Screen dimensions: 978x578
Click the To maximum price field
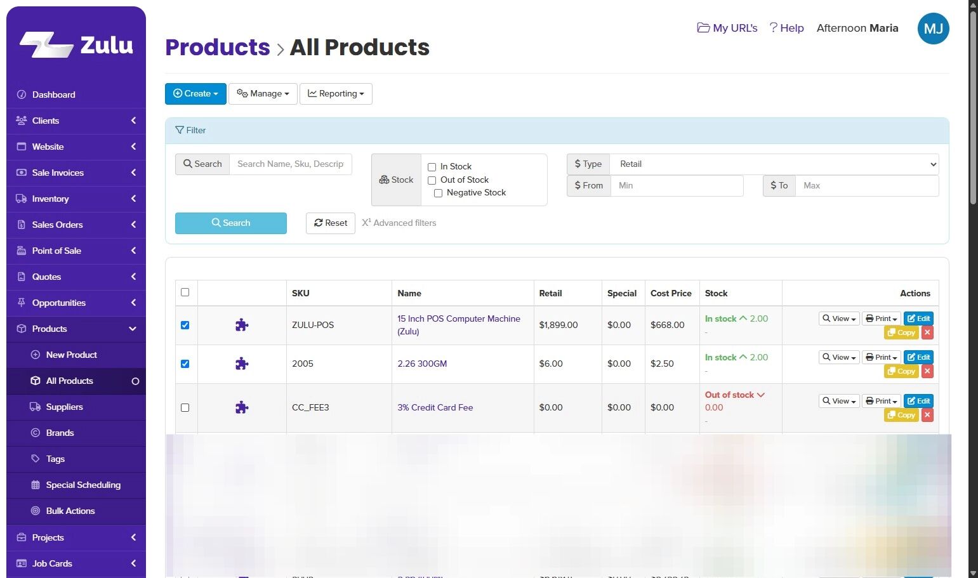(x=867, y=186)
